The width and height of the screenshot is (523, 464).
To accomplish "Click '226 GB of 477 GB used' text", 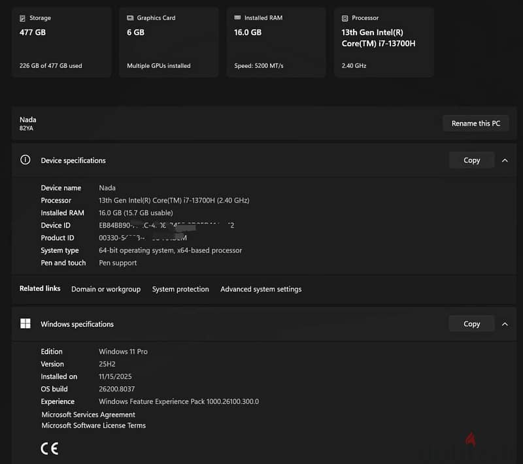I will tap(51, 65).
